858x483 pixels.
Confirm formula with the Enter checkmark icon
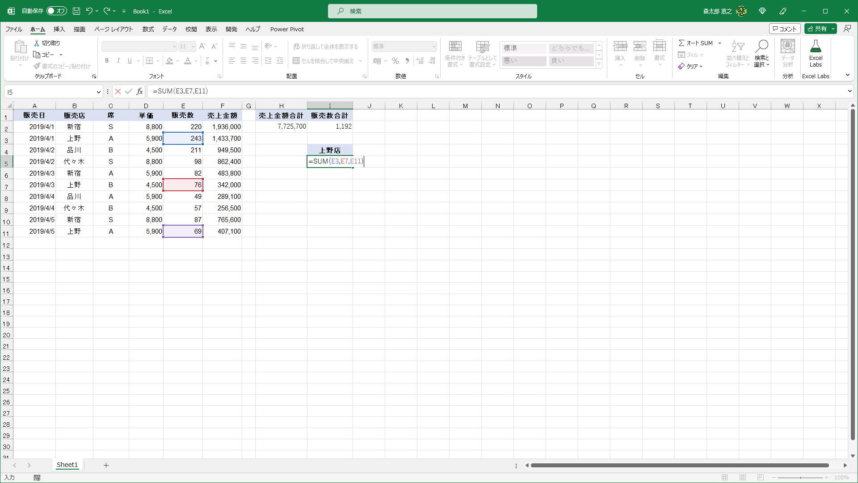coord(129,92)
